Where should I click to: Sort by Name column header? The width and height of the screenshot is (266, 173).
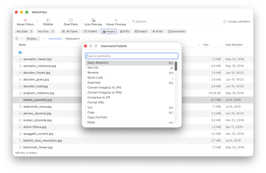coord(22,45)
